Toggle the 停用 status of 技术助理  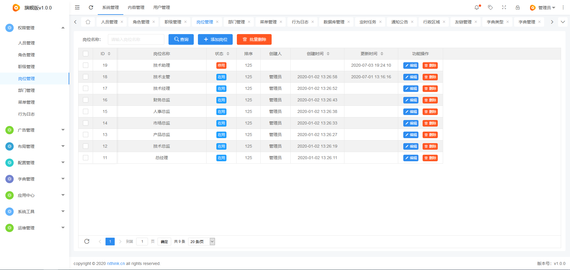click(x=221, y=65)
